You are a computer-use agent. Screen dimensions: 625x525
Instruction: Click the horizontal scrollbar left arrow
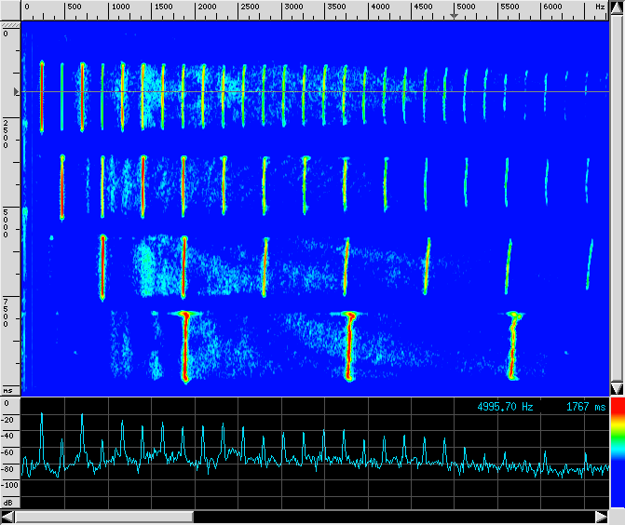[7, 517]
